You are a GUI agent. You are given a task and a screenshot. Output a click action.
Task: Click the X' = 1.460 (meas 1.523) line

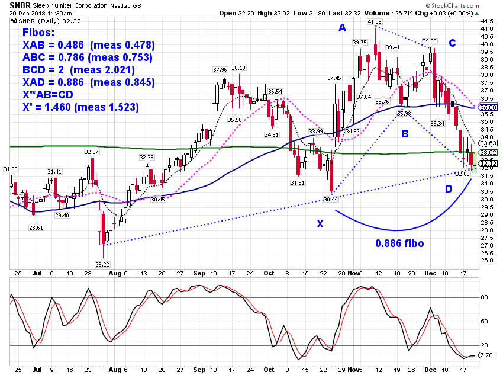coord(81,107)
